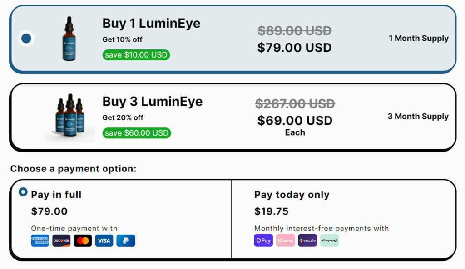This screenshot has width=465, height=269.
Task: Choose the Pay today only payment option
Action: click(291, 195)
